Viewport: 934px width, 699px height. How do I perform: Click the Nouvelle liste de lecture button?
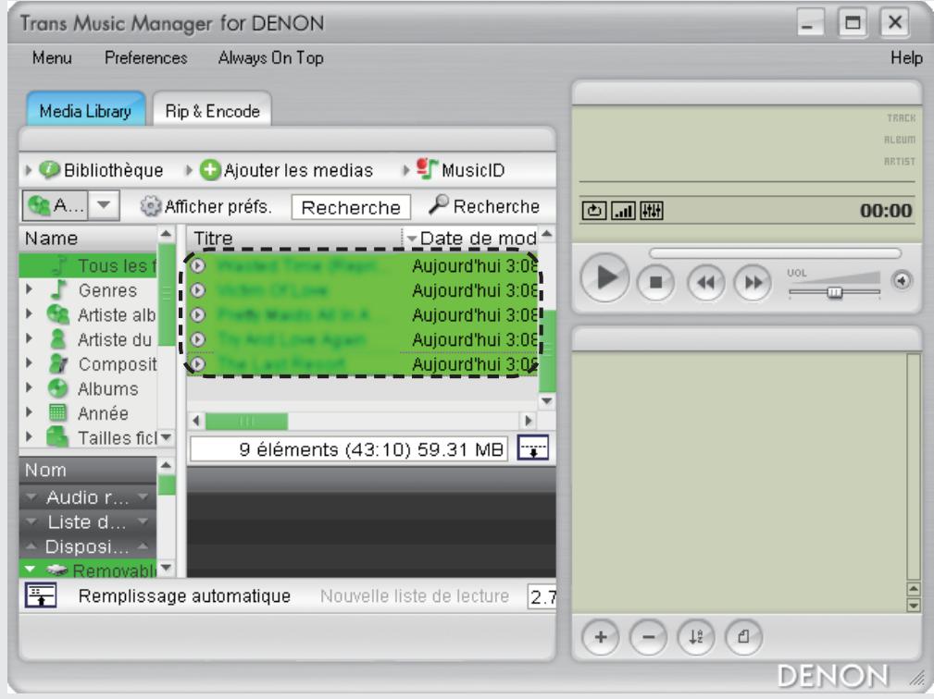(415, 596)
